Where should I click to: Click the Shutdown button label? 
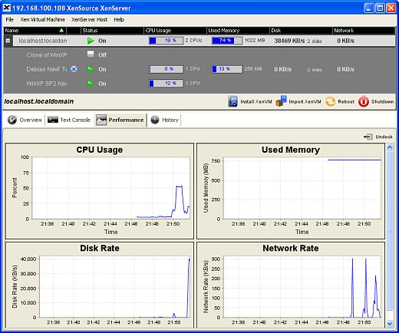click(382, 101)
